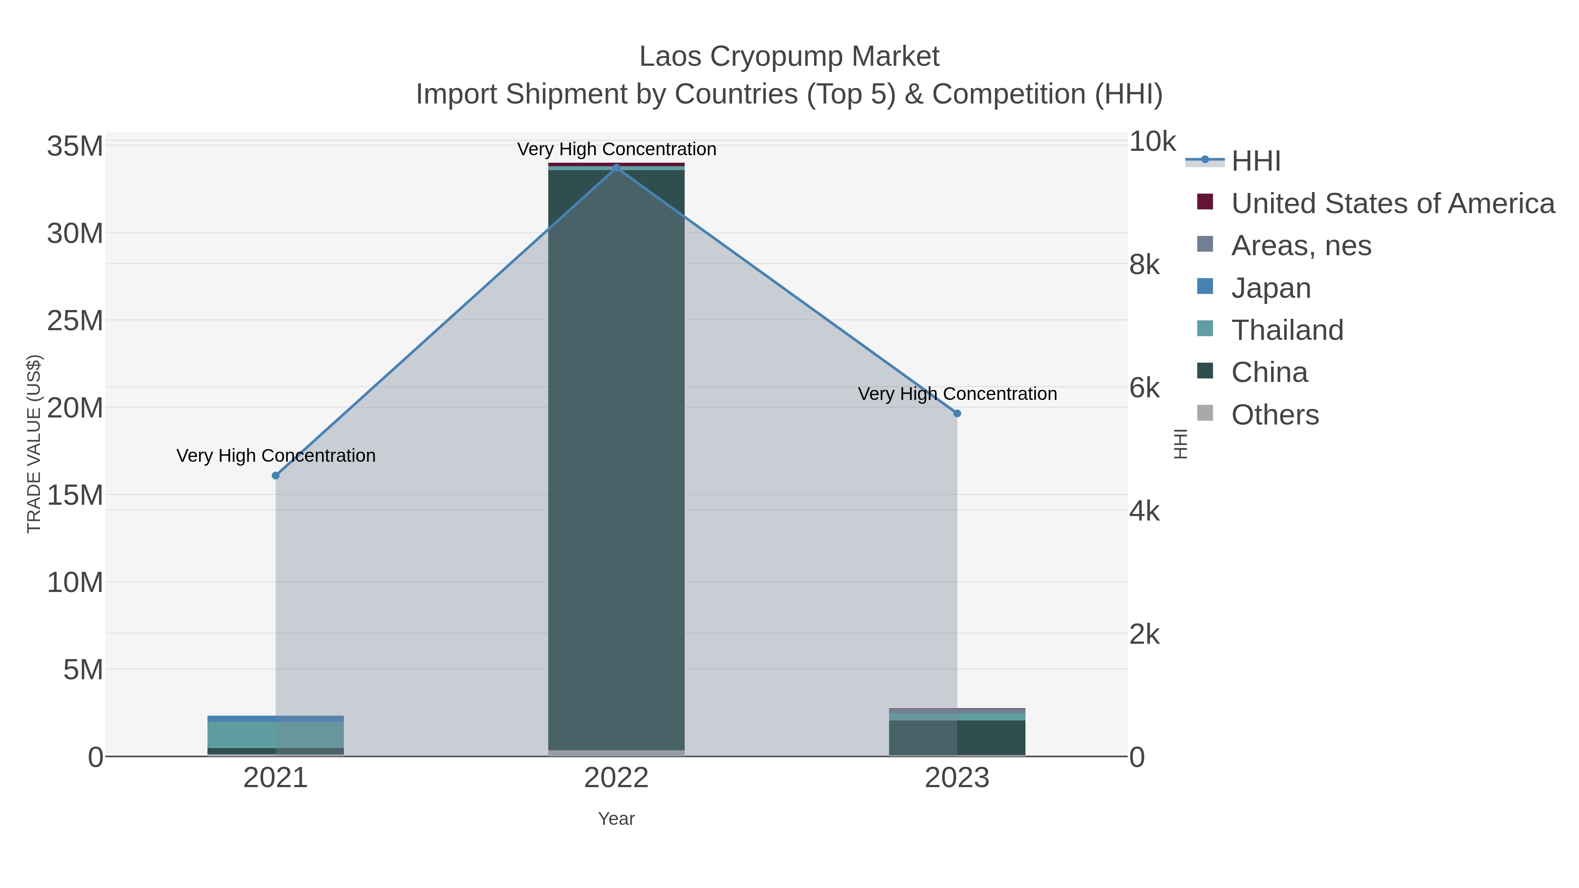Click the 35M y-axis tick label
Image resolution: width=1579 pixels, height=888 pixels.
[75, 146]
